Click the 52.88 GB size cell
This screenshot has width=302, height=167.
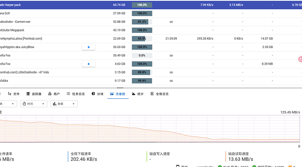coord(119,22)
